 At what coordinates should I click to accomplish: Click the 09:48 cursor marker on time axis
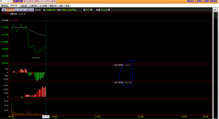pos(46,117)
